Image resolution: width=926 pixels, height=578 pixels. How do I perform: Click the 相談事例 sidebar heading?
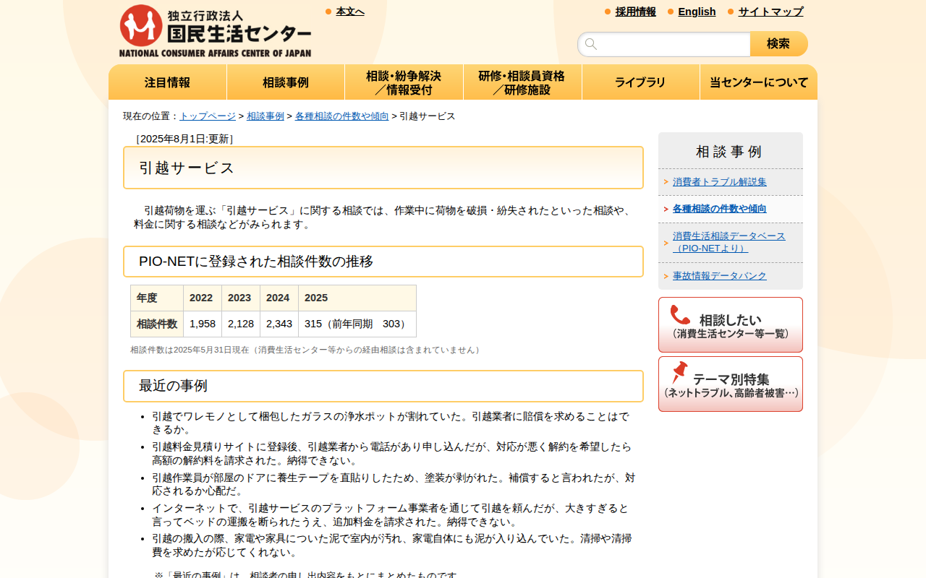[x=729, y=152]
